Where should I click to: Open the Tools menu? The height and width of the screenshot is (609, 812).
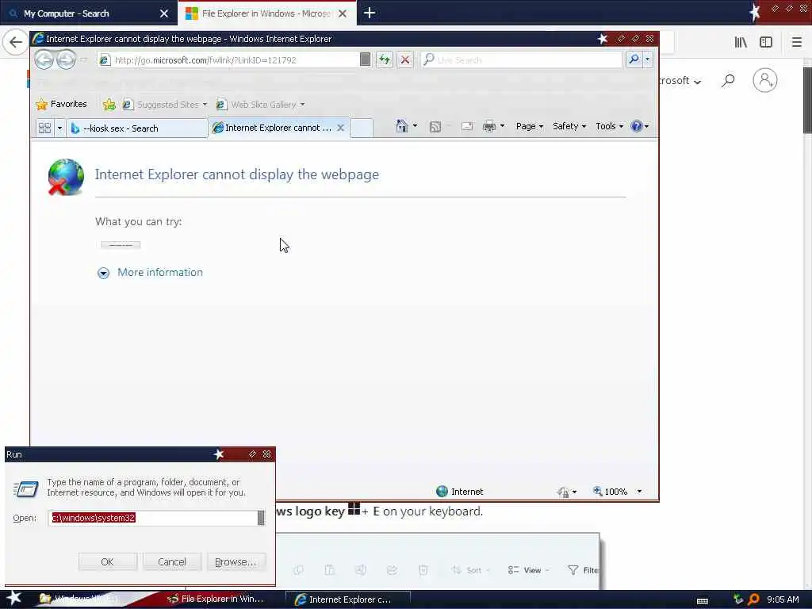click(609, 126)
